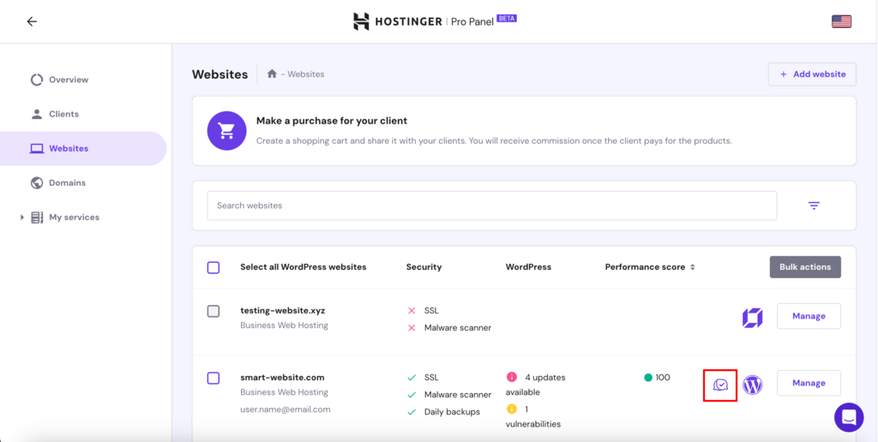Click the Hostinger builder icon for testing-website.xyz
This screenshot has width=878, height=442.
pos(752,318)
